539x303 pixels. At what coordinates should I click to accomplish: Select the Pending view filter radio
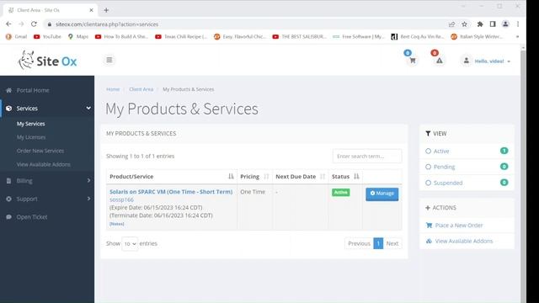[x=428, y=167]
